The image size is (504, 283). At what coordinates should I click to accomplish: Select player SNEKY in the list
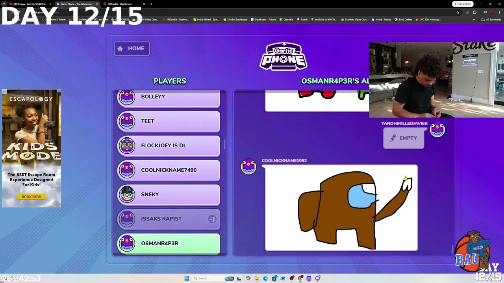click(x=169, y=194)
